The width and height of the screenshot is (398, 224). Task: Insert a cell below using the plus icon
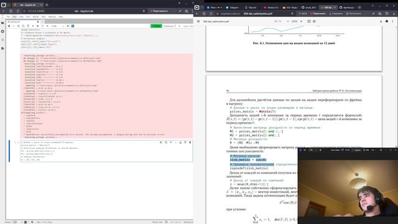14,26
